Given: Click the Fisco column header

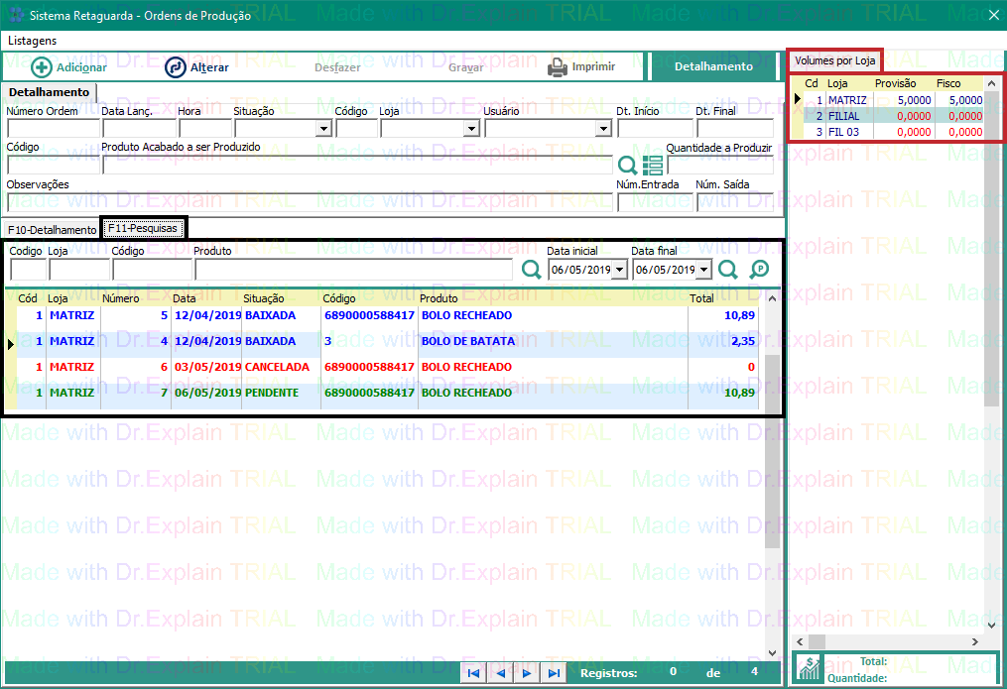Looking at the screenshot, I should 948,83.
